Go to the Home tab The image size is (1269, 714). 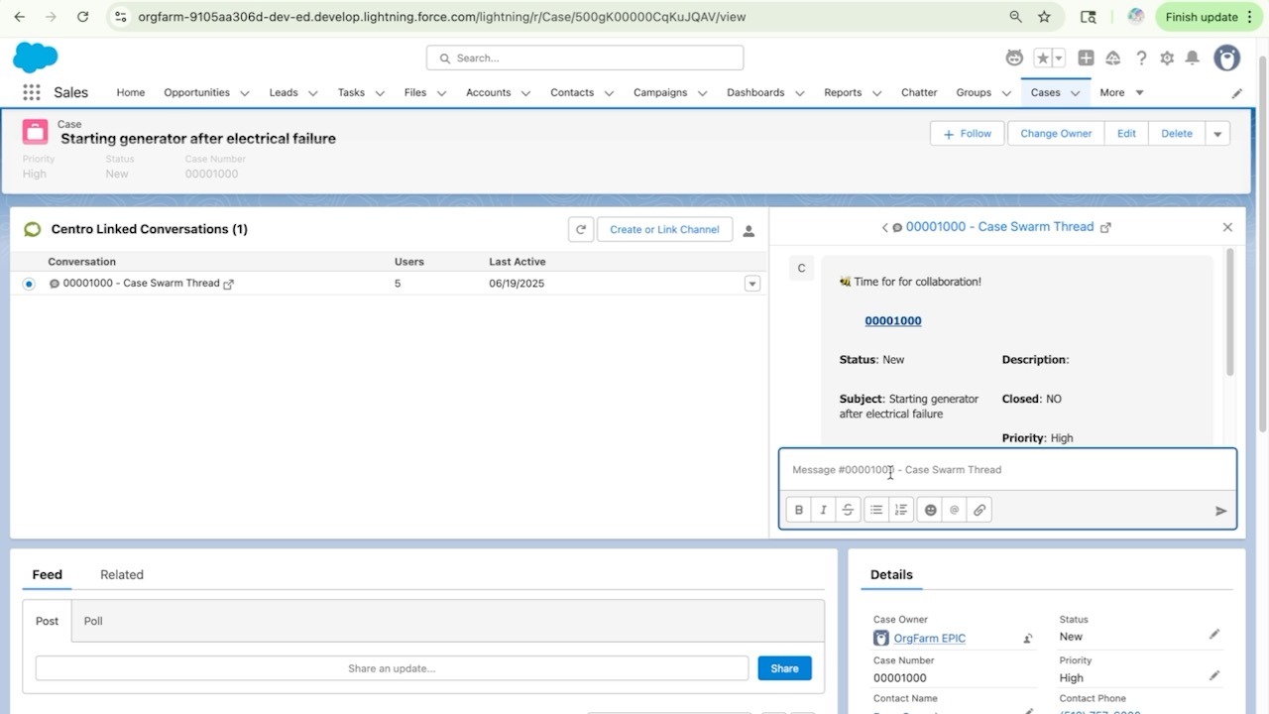tap(131, 92)
